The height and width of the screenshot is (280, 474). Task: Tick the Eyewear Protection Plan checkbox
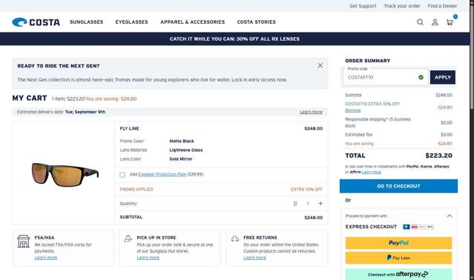122,175
